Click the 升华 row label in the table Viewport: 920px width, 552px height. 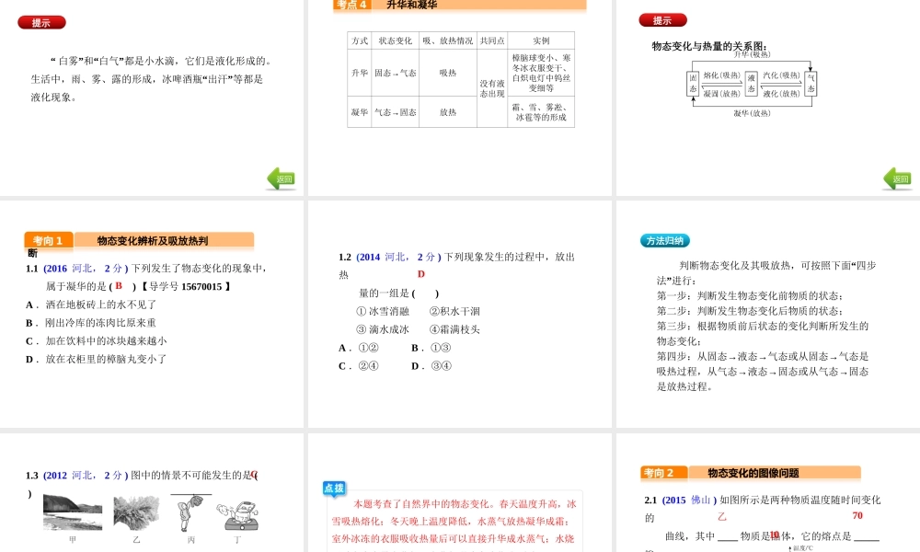click(359, 73)
